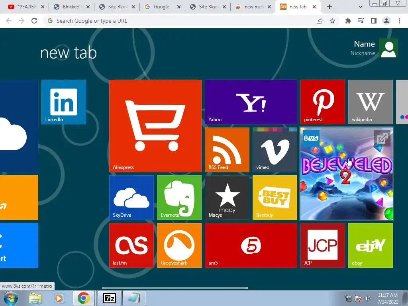Share this page icon in address bar
The image size is (408, 306).
pos(320,21)
